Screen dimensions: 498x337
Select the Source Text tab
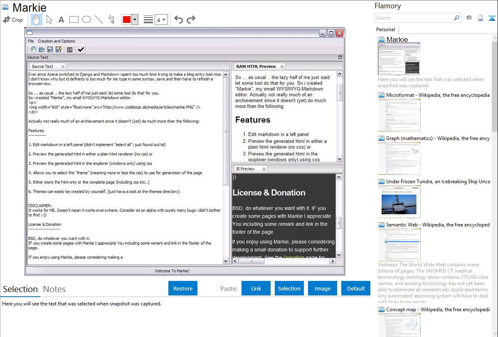(x=42, y=66)
